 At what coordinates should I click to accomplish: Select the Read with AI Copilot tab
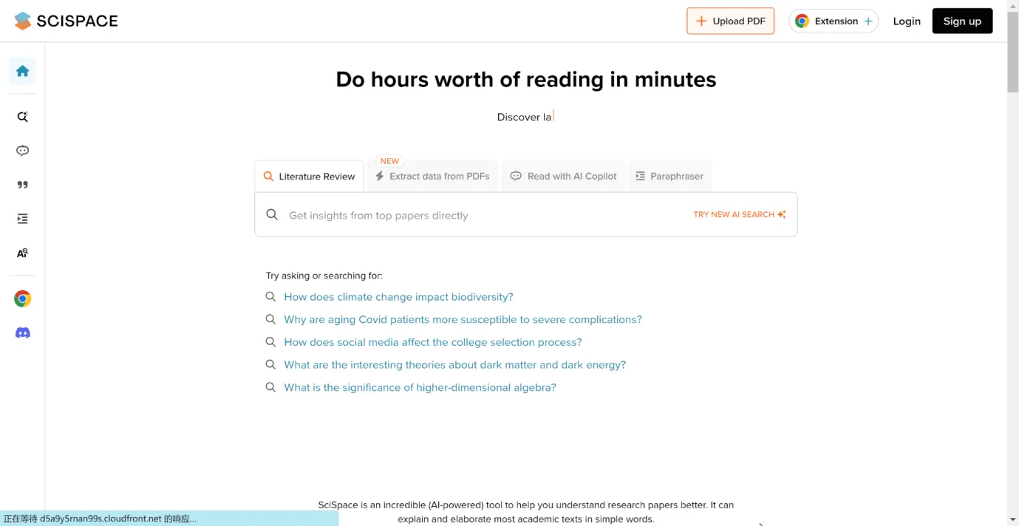pos(564,176)
